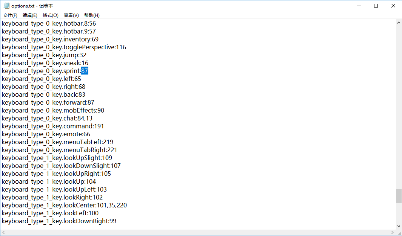Click the key.right:68 line

tap(43, 87)
